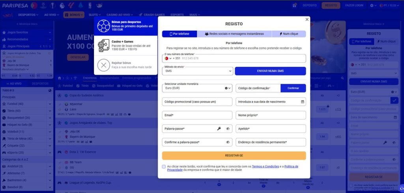Click the phone number input field

pyautogui.click(x=234, y=58)
